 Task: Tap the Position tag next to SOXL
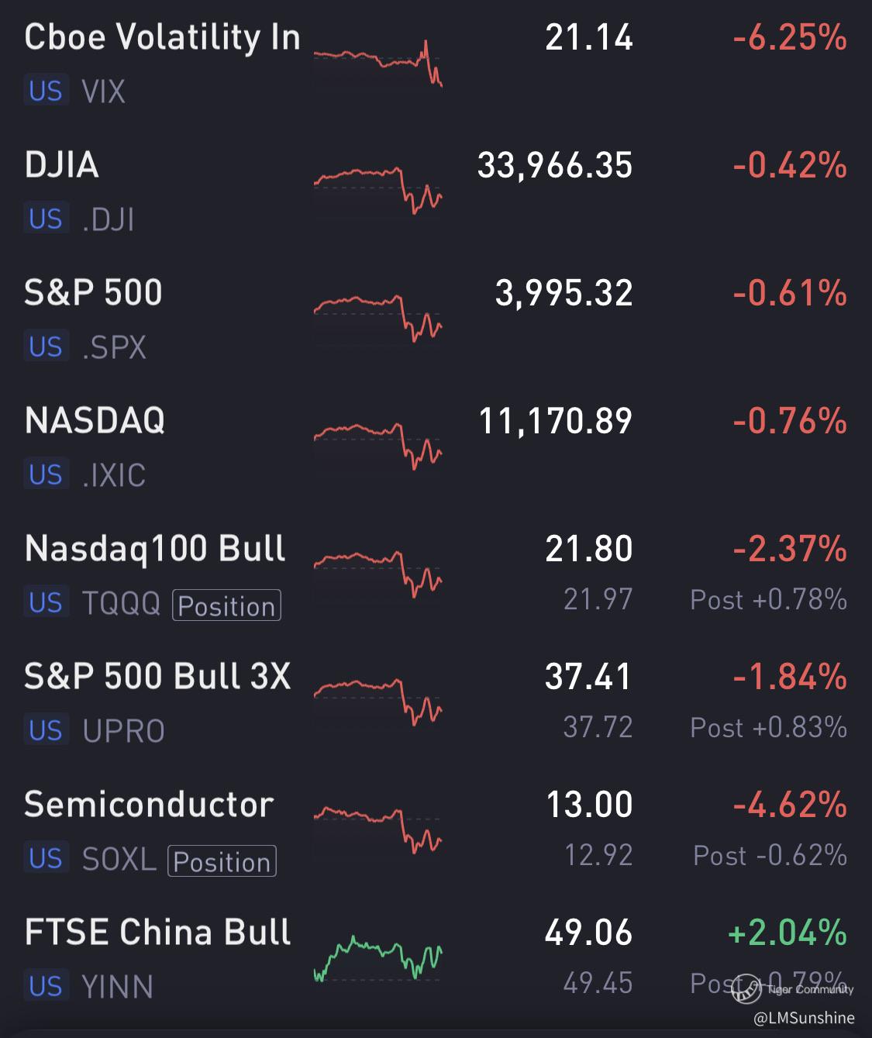(x=222, y=861)
